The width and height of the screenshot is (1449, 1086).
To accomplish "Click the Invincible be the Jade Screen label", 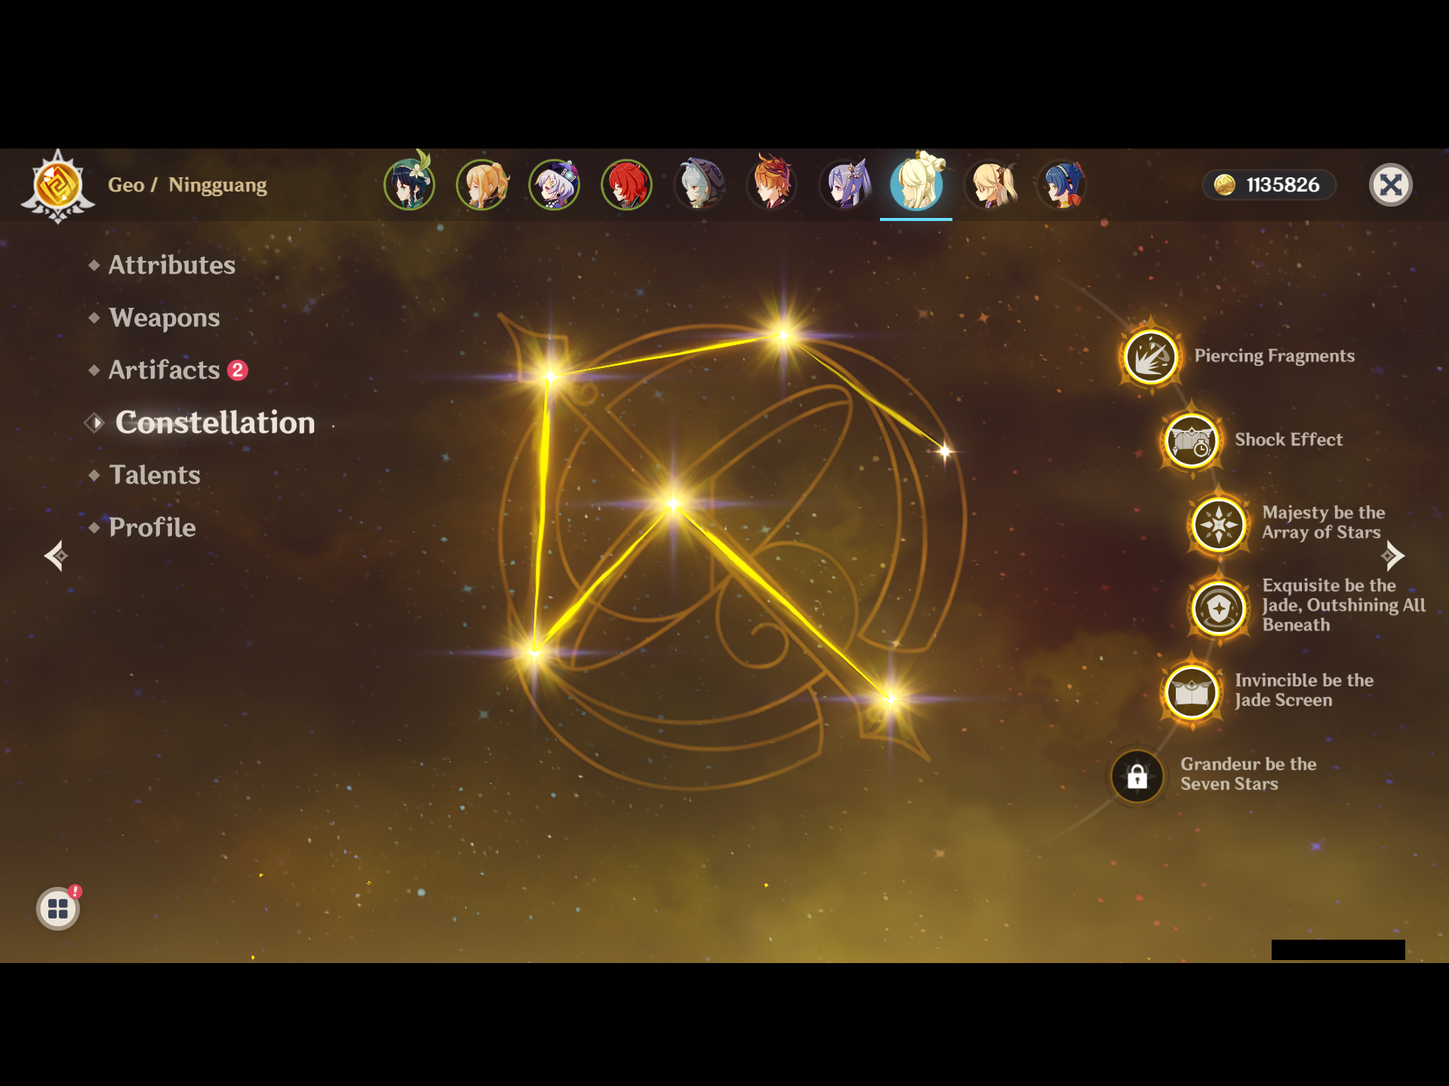I will point(1304,690).
